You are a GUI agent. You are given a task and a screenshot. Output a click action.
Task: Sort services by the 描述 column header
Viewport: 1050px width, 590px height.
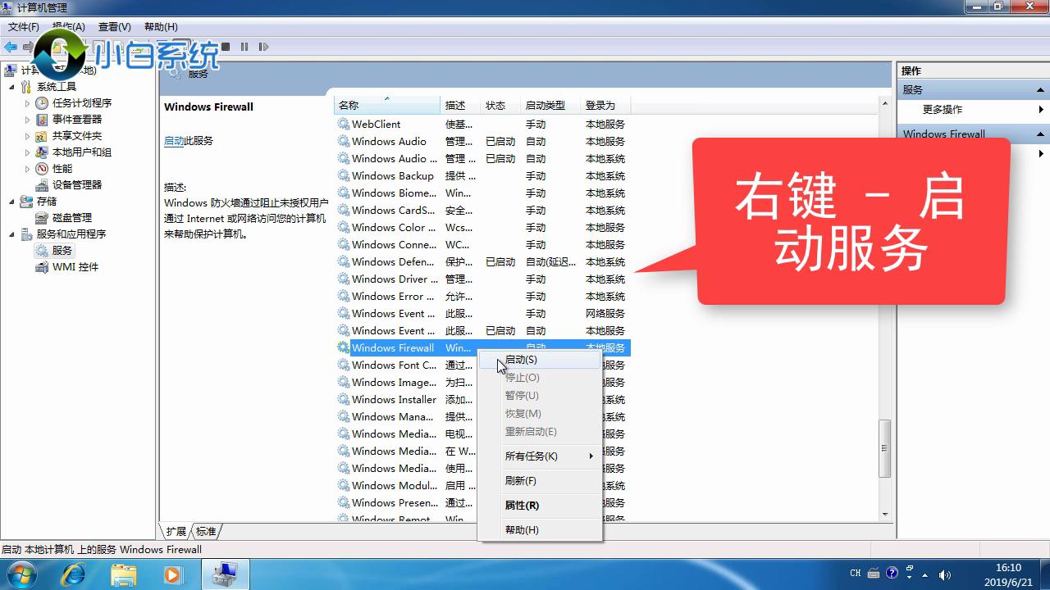pyautogui.click(x=461, y=105)
